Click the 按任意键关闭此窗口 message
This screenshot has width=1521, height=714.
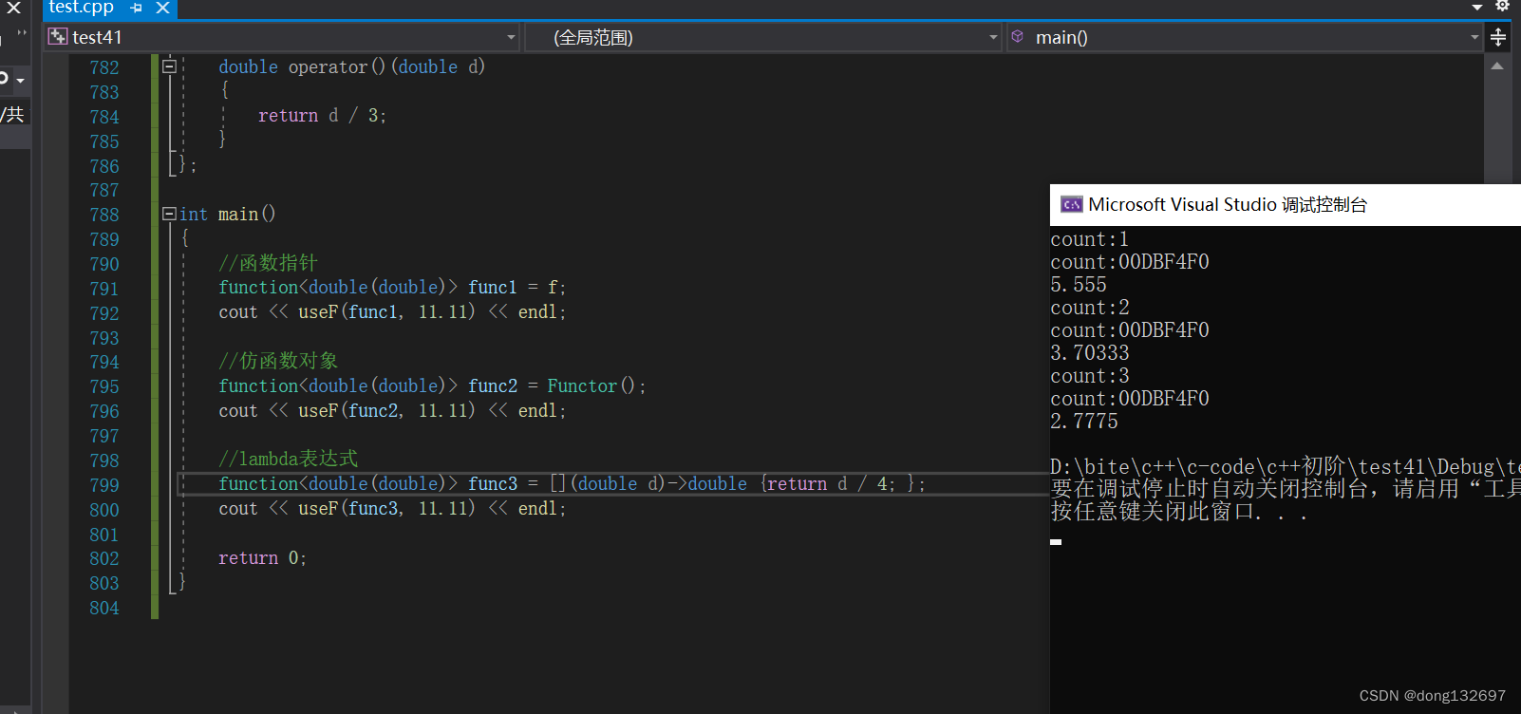point(1179,512)
